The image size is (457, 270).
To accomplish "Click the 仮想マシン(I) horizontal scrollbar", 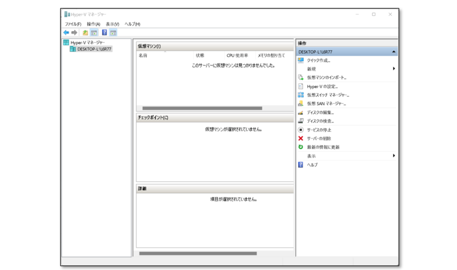I will point(202,108).
